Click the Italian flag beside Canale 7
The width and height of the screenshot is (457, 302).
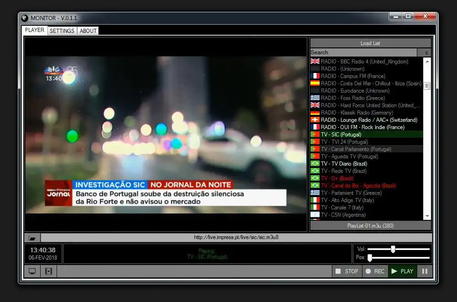(315, 208)
